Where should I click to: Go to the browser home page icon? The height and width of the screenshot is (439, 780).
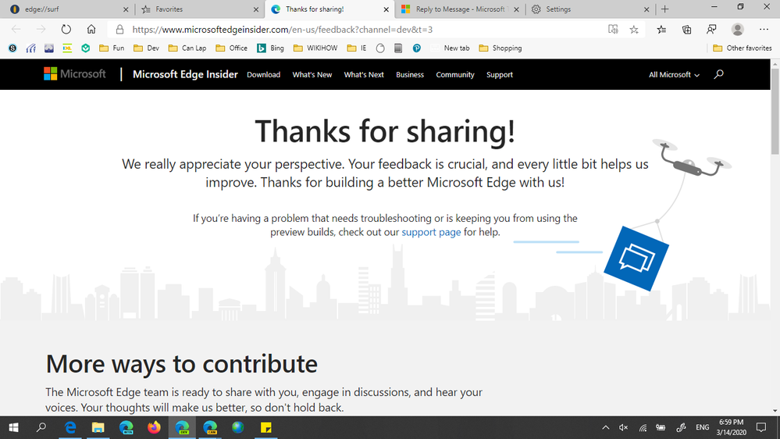click(91, 30)
